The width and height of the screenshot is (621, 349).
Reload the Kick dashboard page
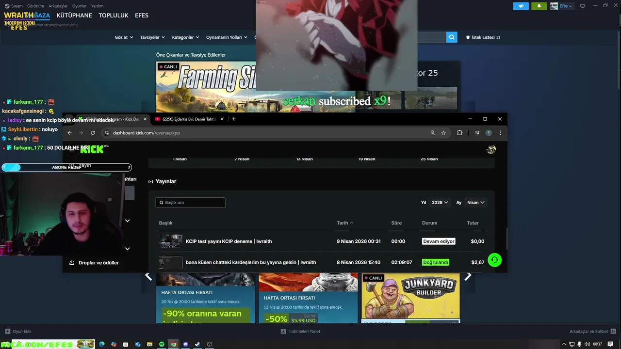pyautogui.click(x=93, y=133)
